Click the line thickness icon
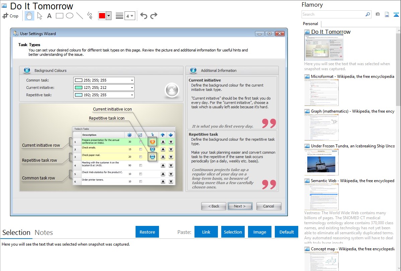Screen dimensions: 401x271 click(x=119, y=16)
